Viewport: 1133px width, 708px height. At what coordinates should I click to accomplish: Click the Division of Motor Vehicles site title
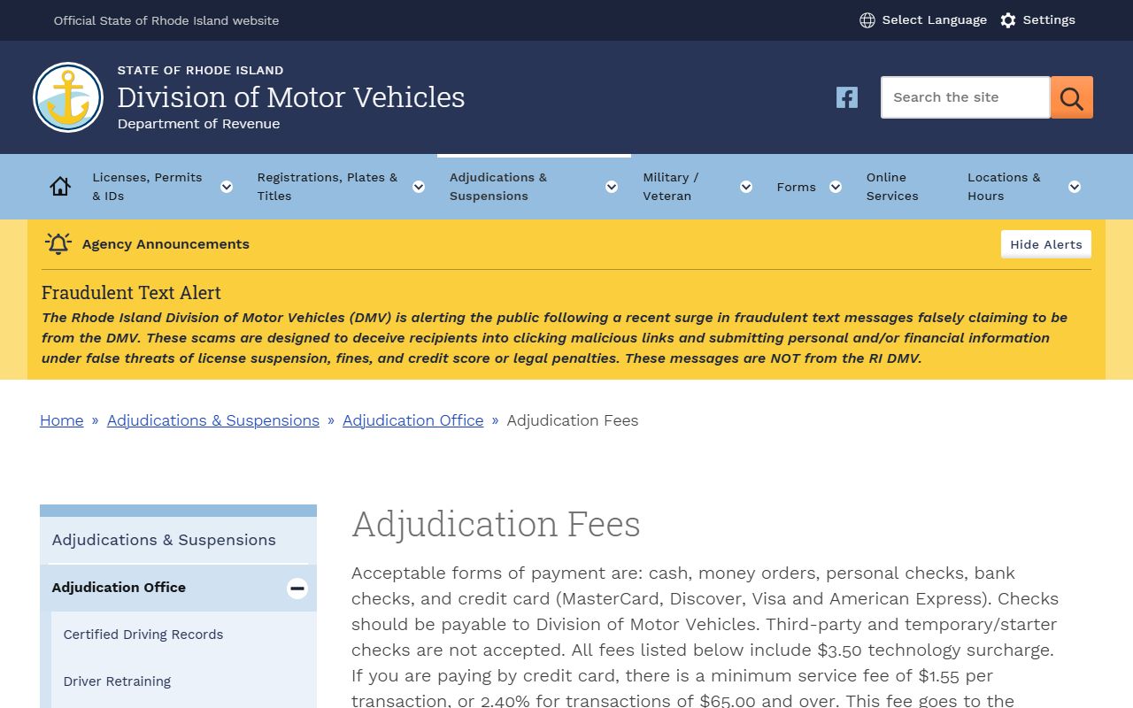pos(291,96)
